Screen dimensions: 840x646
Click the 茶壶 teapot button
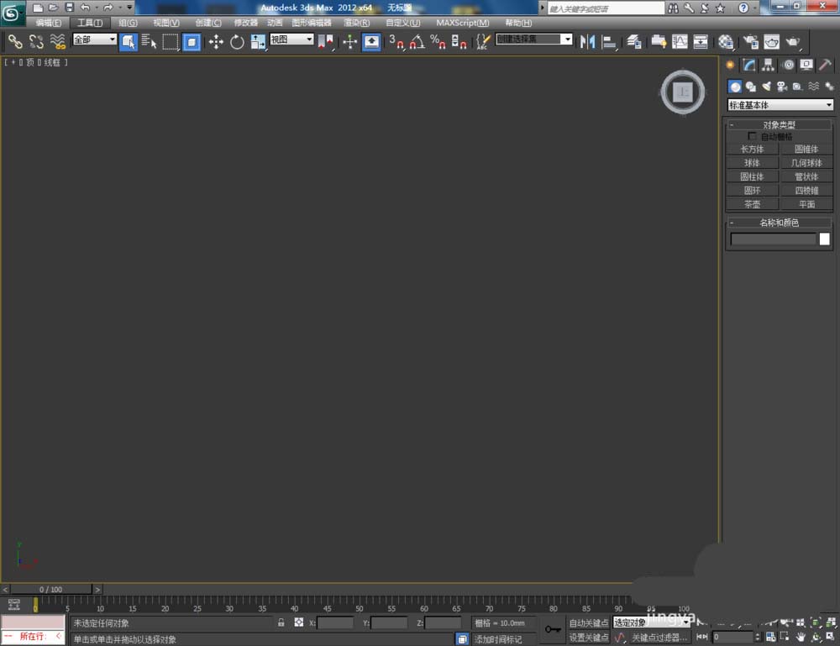click(752, 204)
